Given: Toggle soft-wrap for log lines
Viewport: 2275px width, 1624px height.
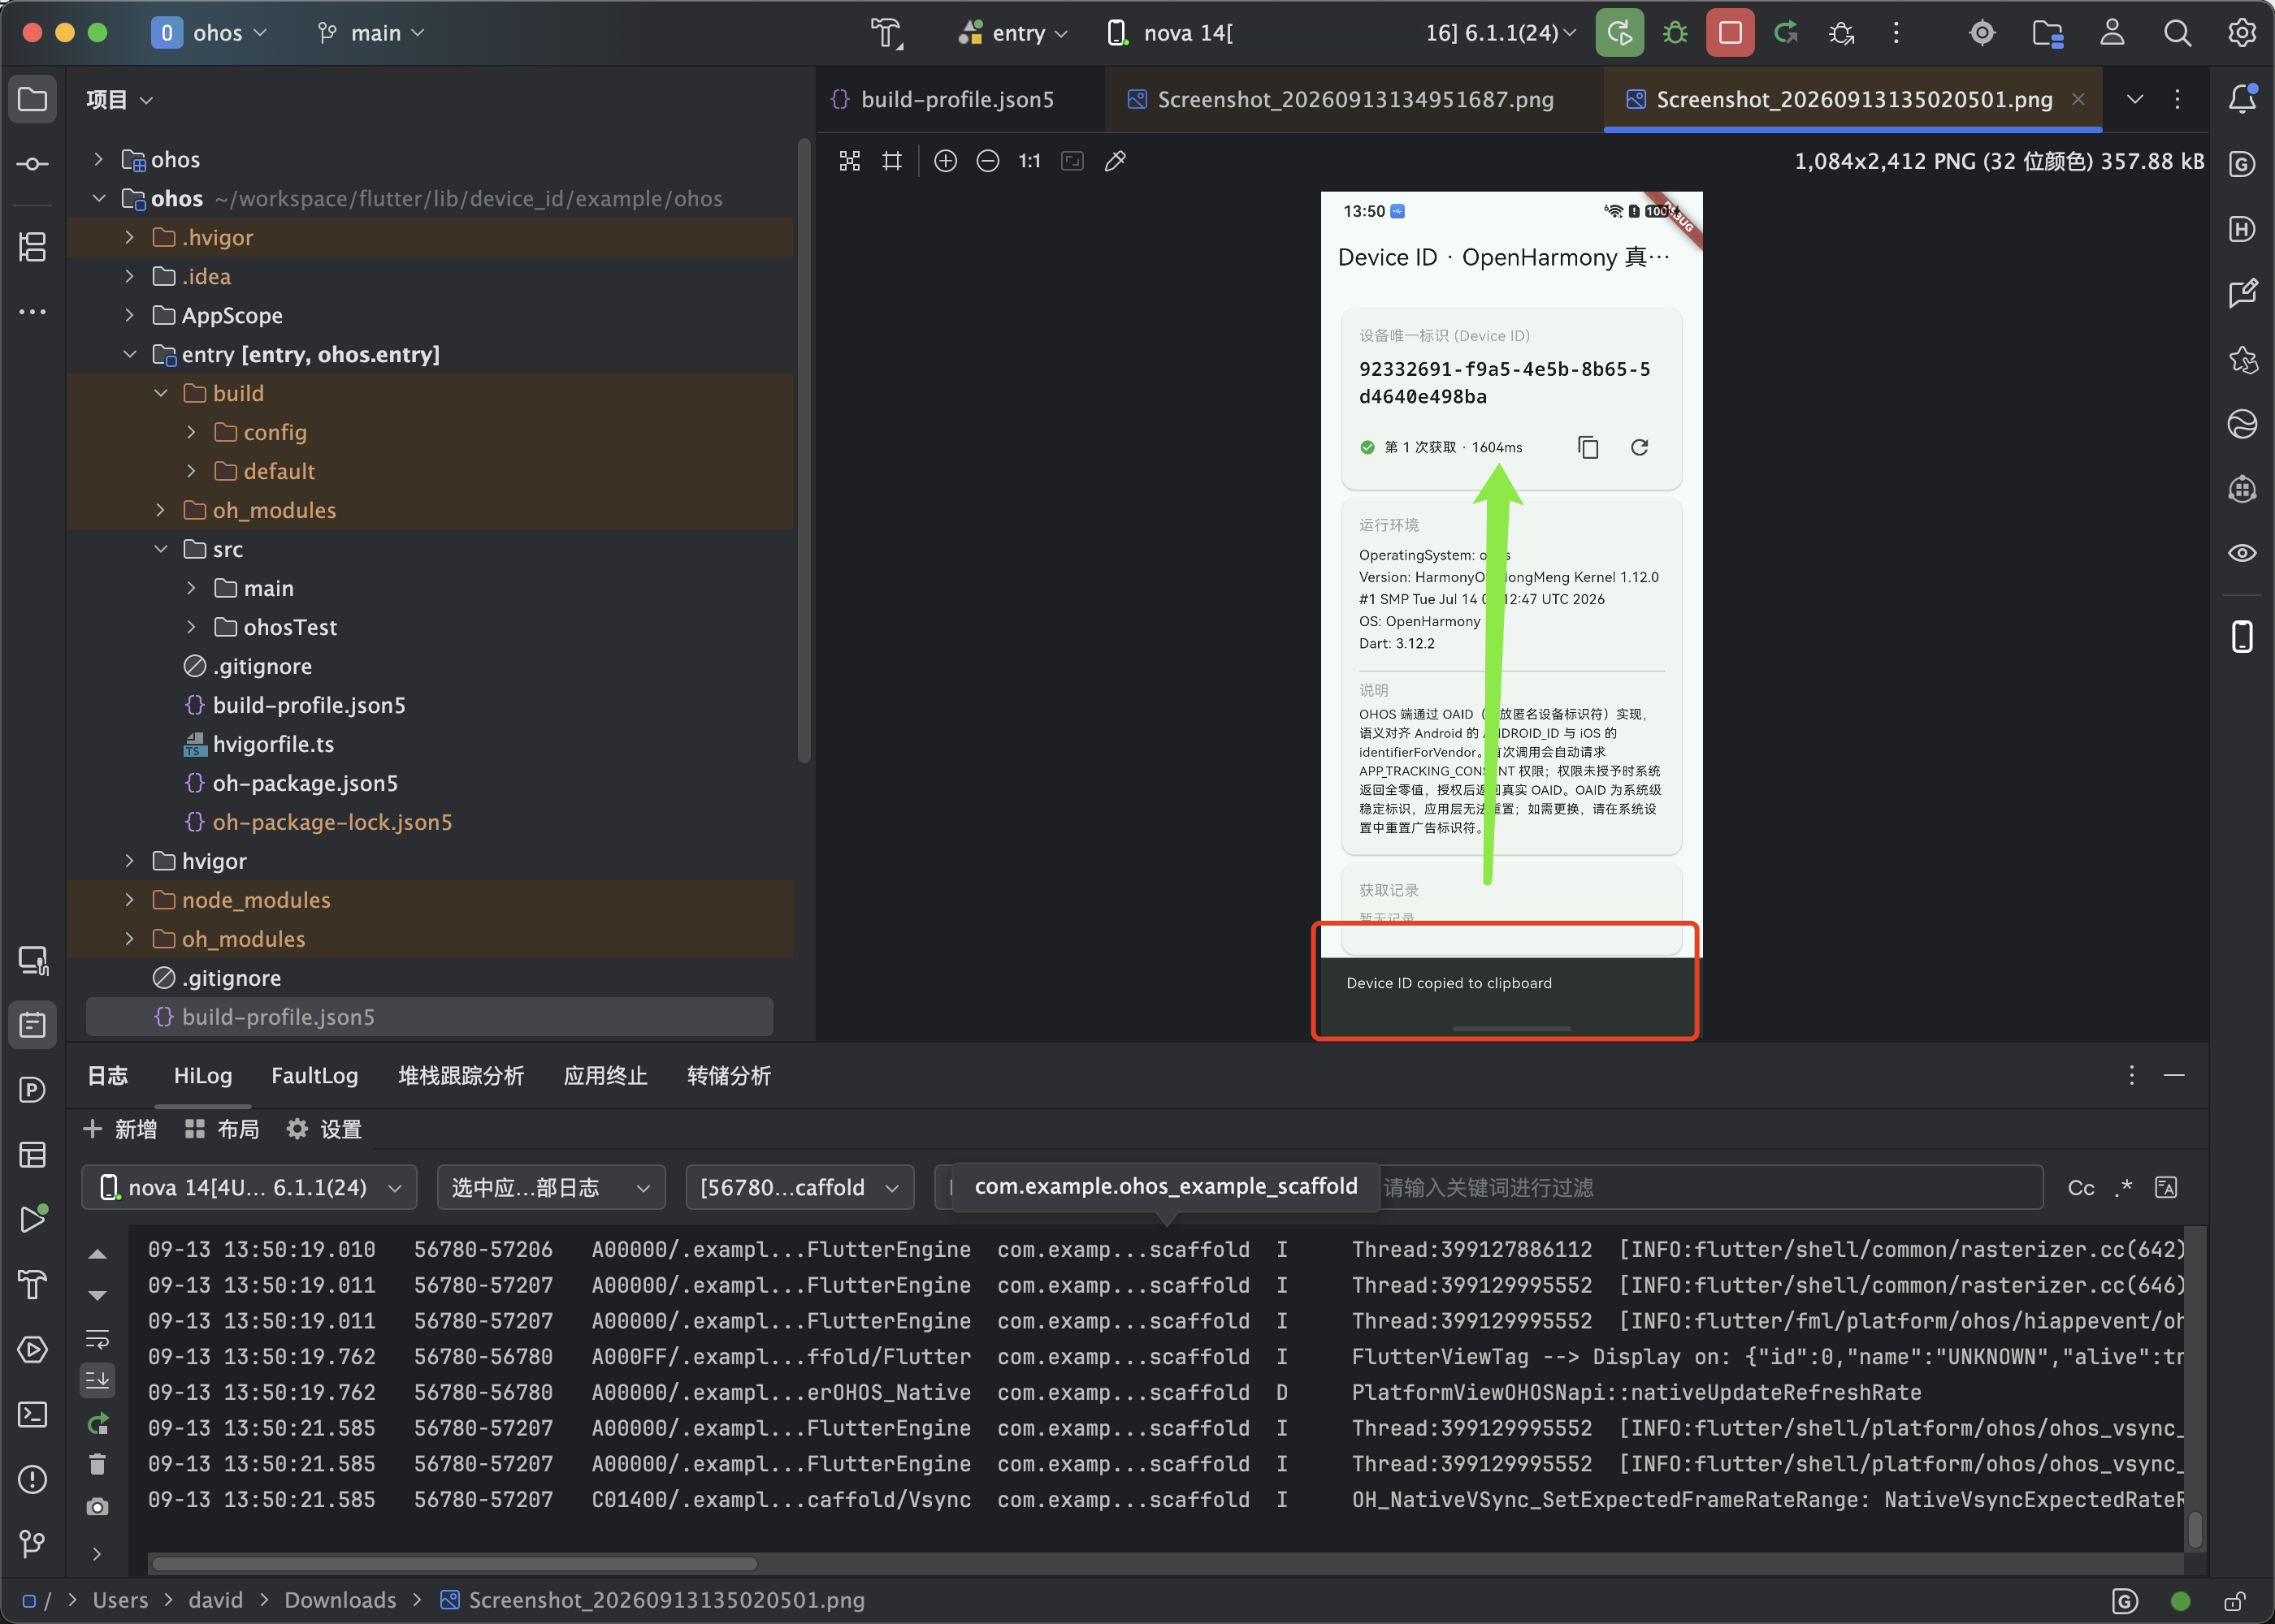Looking at the screenshot, I should (97, 1338).
